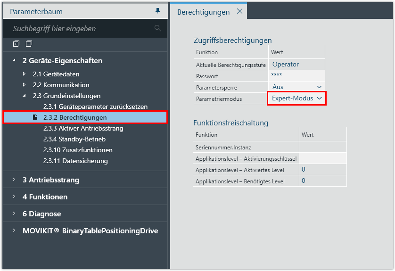Expand the 6 Diagnose node
This screenshot has width=395, height=271.
coord(14,214)
